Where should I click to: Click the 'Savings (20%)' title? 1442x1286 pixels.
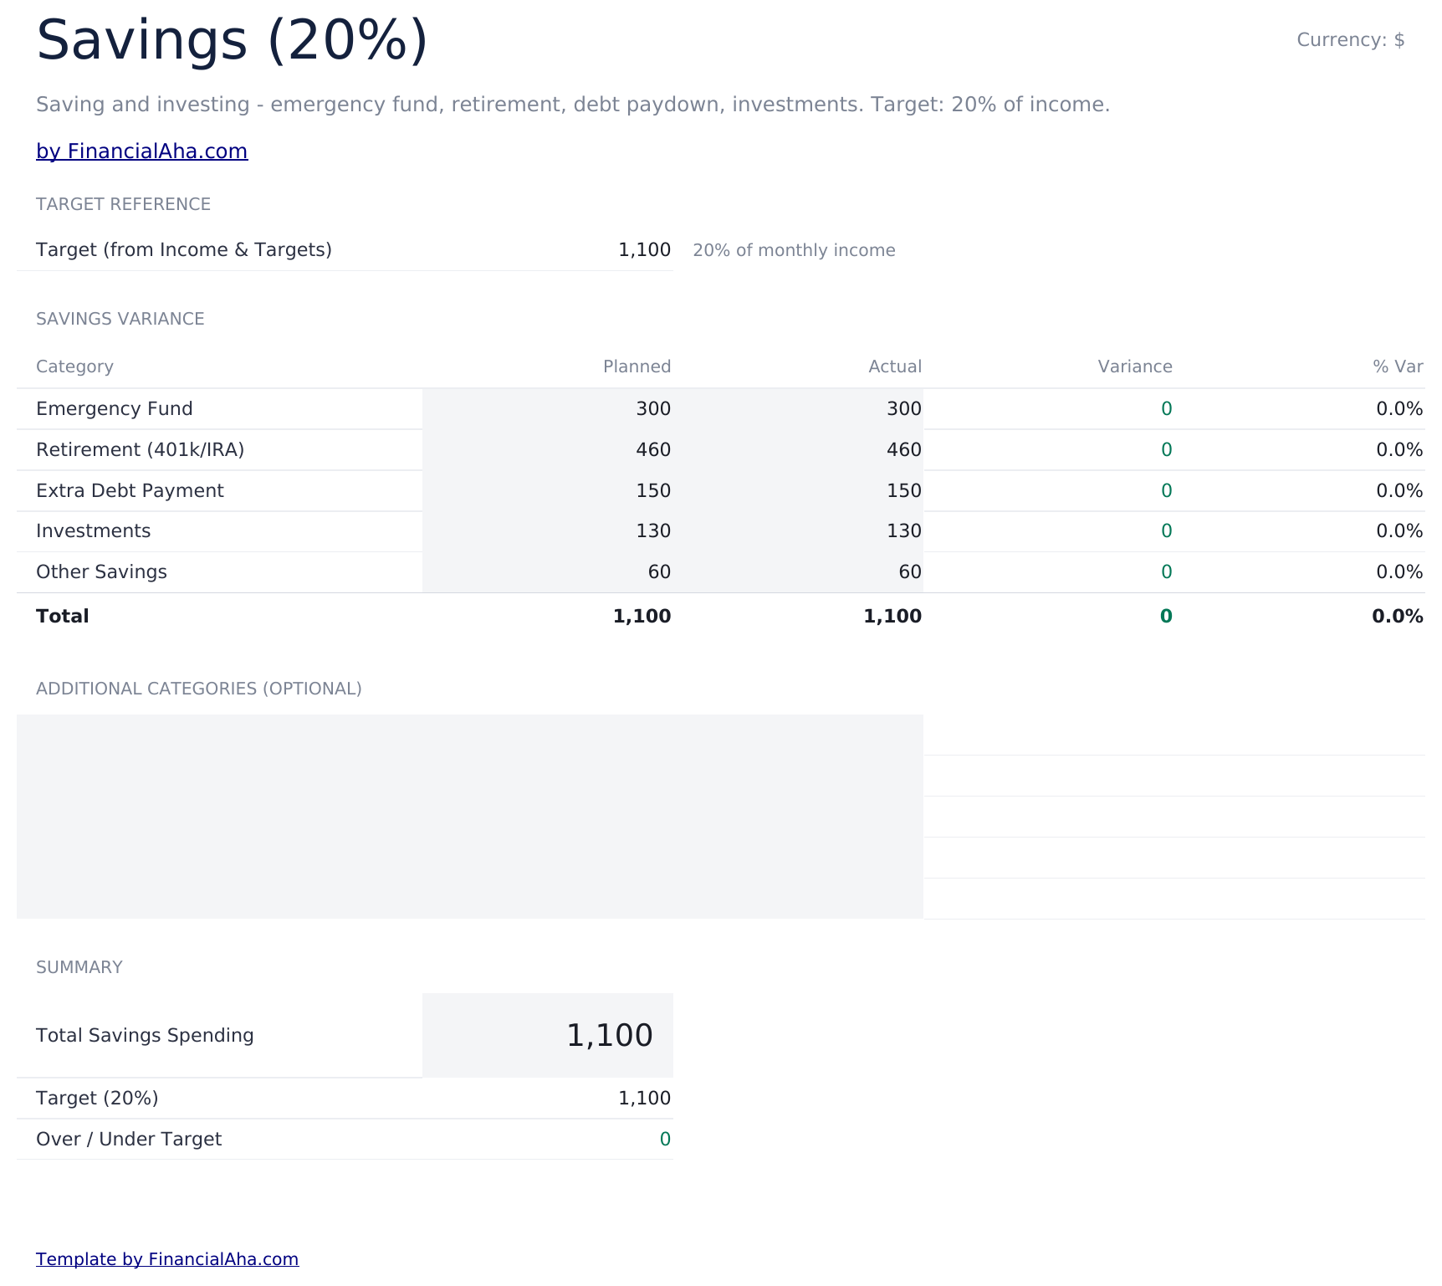[232, 40]
